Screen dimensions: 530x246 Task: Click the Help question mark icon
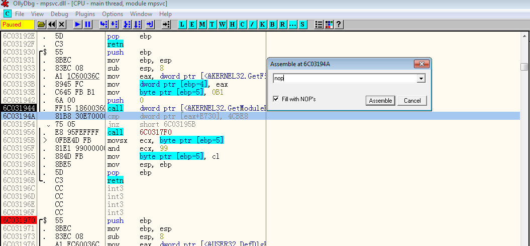pyautogui.click(x=339, y=24)
